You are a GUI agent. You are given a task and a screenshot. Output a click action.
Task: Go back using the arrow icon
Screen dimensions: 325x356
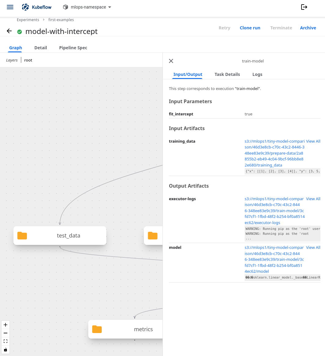pos(9,31)
